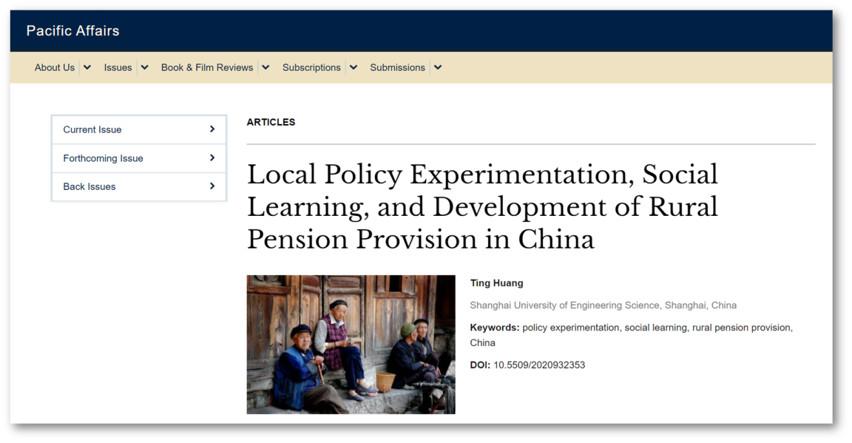Viewport: 852px width, 443px height.
Task: Click the arrow beside Forthcoming Issue
Action: 212,158
